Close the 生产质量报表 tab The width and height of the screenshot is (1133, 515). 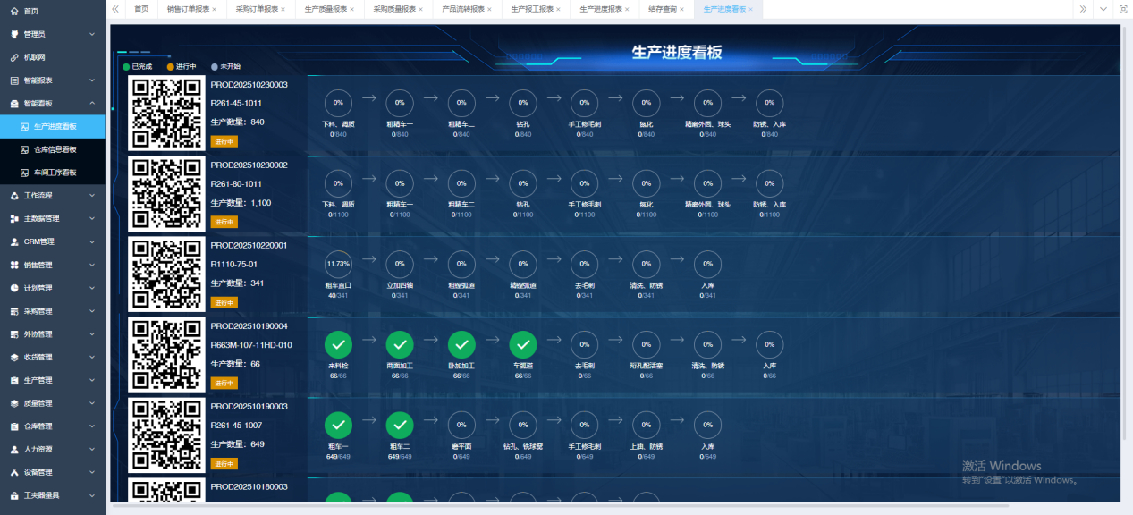351,9
